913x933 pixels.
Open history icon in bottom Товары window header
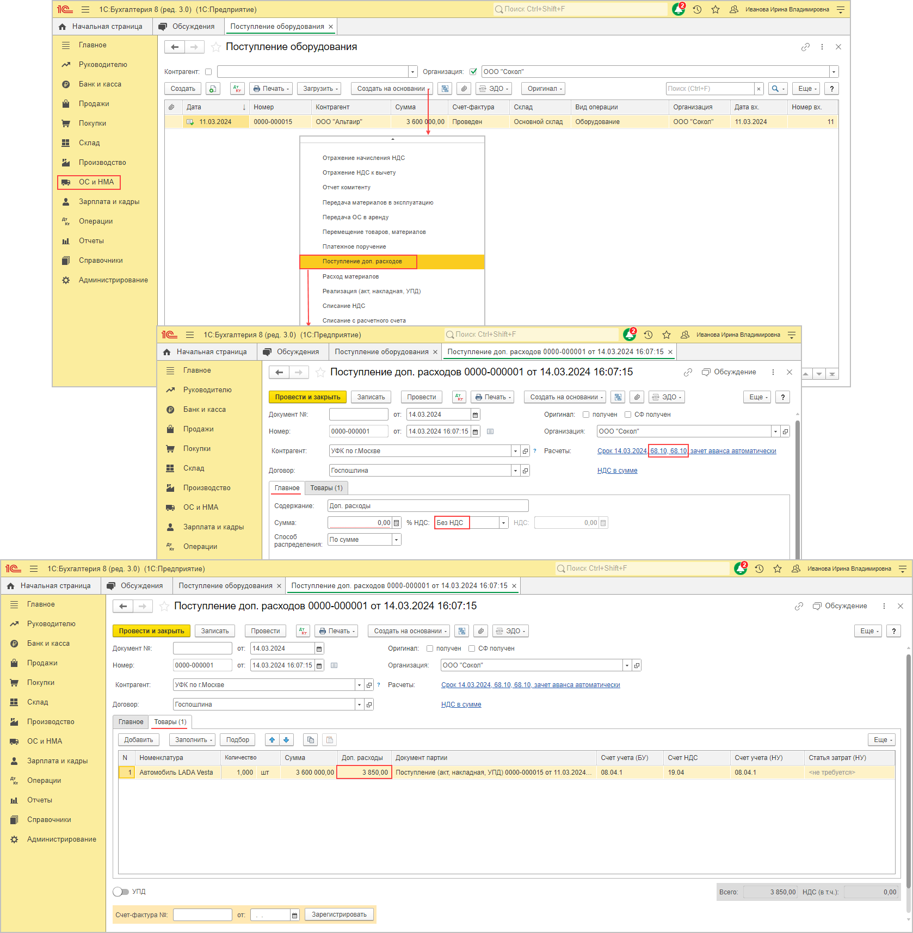[759, 569]
